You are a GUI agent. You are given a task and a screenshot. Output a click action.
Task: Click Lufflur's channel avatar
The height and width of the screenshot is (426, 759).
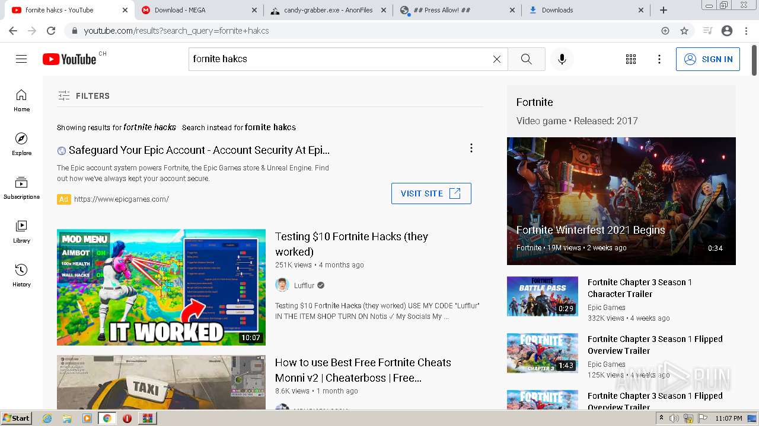282,285
